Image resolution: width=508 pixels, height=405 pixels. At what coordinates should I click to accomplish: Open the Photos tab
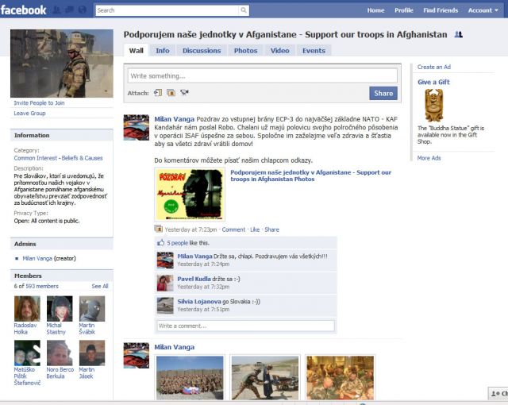245,51
